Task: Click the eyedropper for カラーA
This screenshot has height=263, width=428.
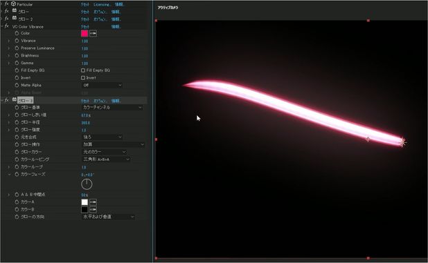Action: pos(93,202)
